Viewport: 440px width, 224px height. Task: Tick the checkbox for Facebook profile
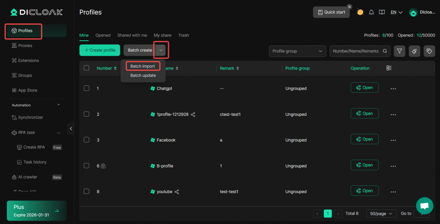[x=86, y=140]
